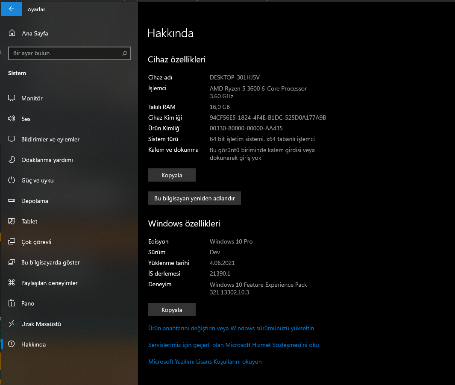Click the 'Cihaz özellikleri' heading

(176, 59)
